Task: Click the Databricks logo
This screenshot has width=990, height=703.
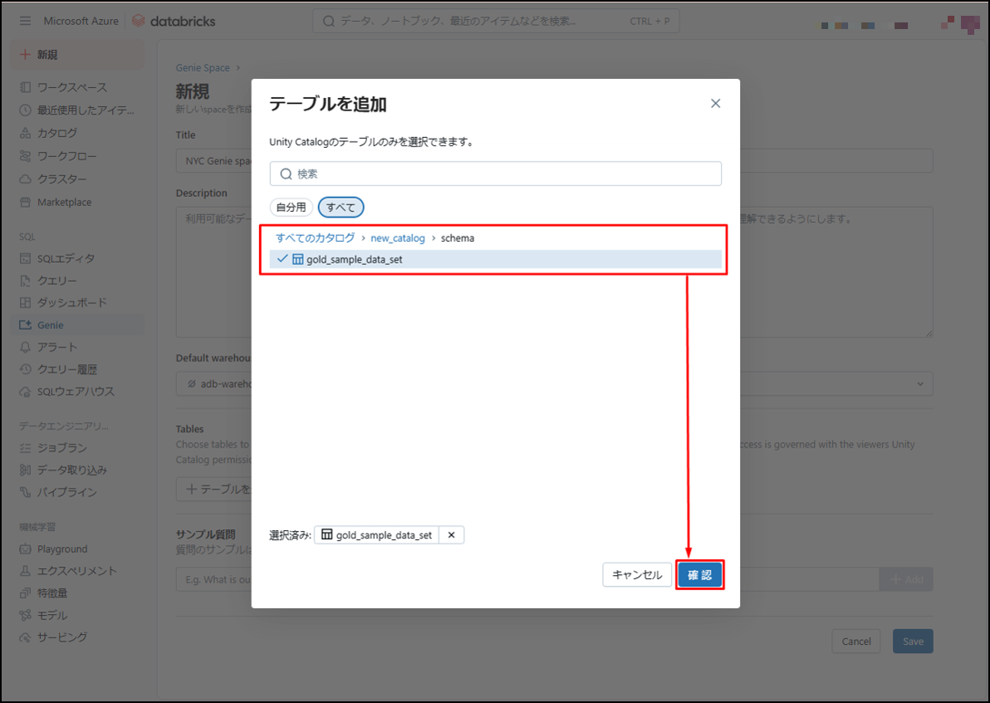Action: [174, 21]
